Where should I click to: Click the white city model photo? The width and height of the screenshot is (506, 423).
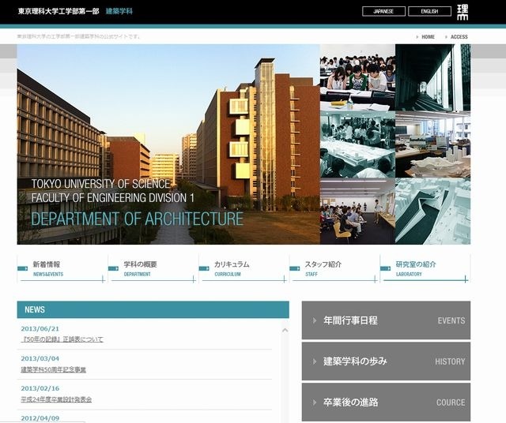pos(432,211)
